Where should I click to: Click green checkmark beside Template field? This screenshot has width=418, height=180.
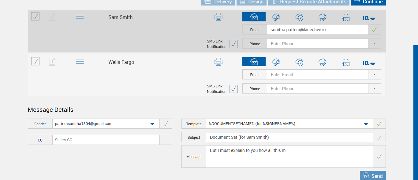click(x=379, y=124)
